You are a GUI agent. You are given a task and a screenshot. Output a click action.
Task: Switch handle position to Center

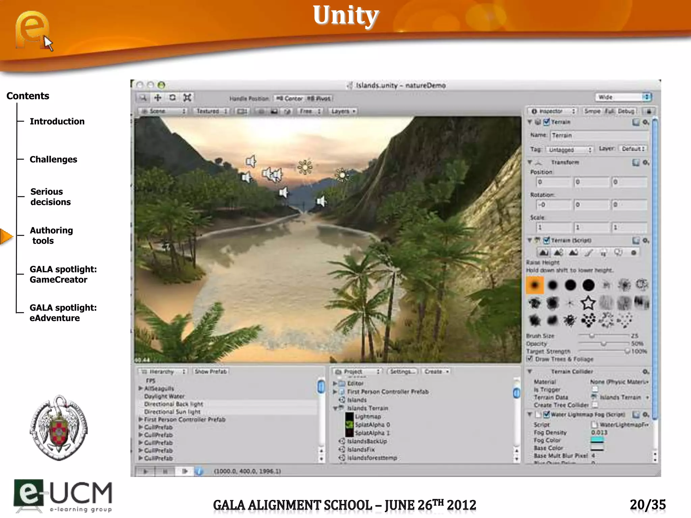[x=289, y=98]
